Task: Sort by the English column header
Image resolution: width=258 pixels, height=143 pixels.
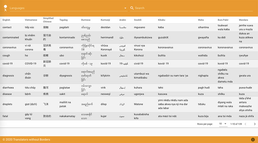Action: coord(6,20)
